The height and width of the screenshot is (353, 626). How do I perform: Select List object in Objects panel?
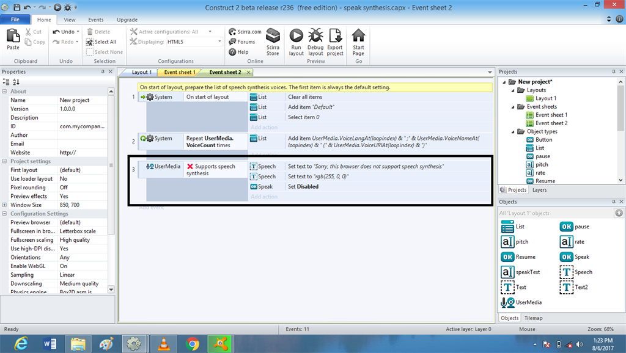click(512, 227)
